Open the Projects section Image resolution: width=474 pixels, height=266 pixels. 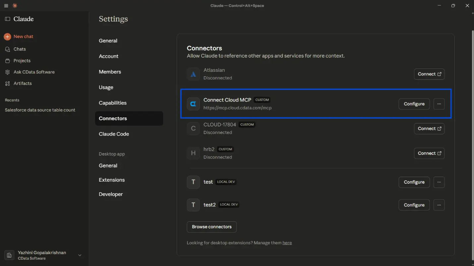click(x=21, y=61)
